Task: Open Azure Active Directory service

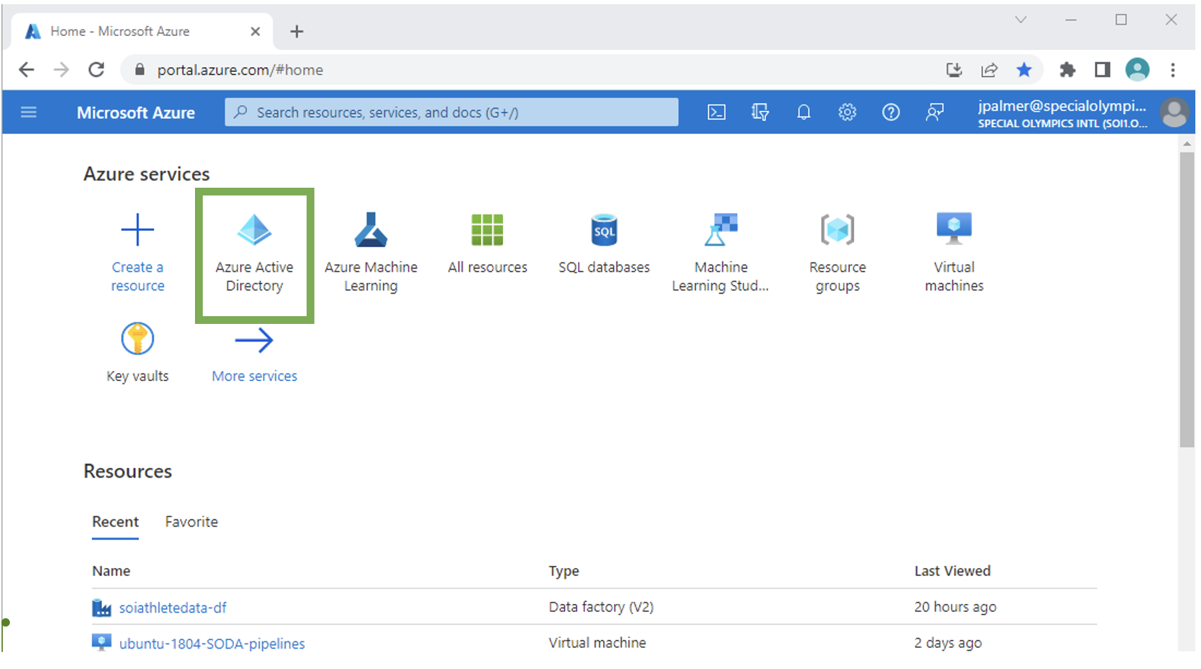Action: (254, 254)
